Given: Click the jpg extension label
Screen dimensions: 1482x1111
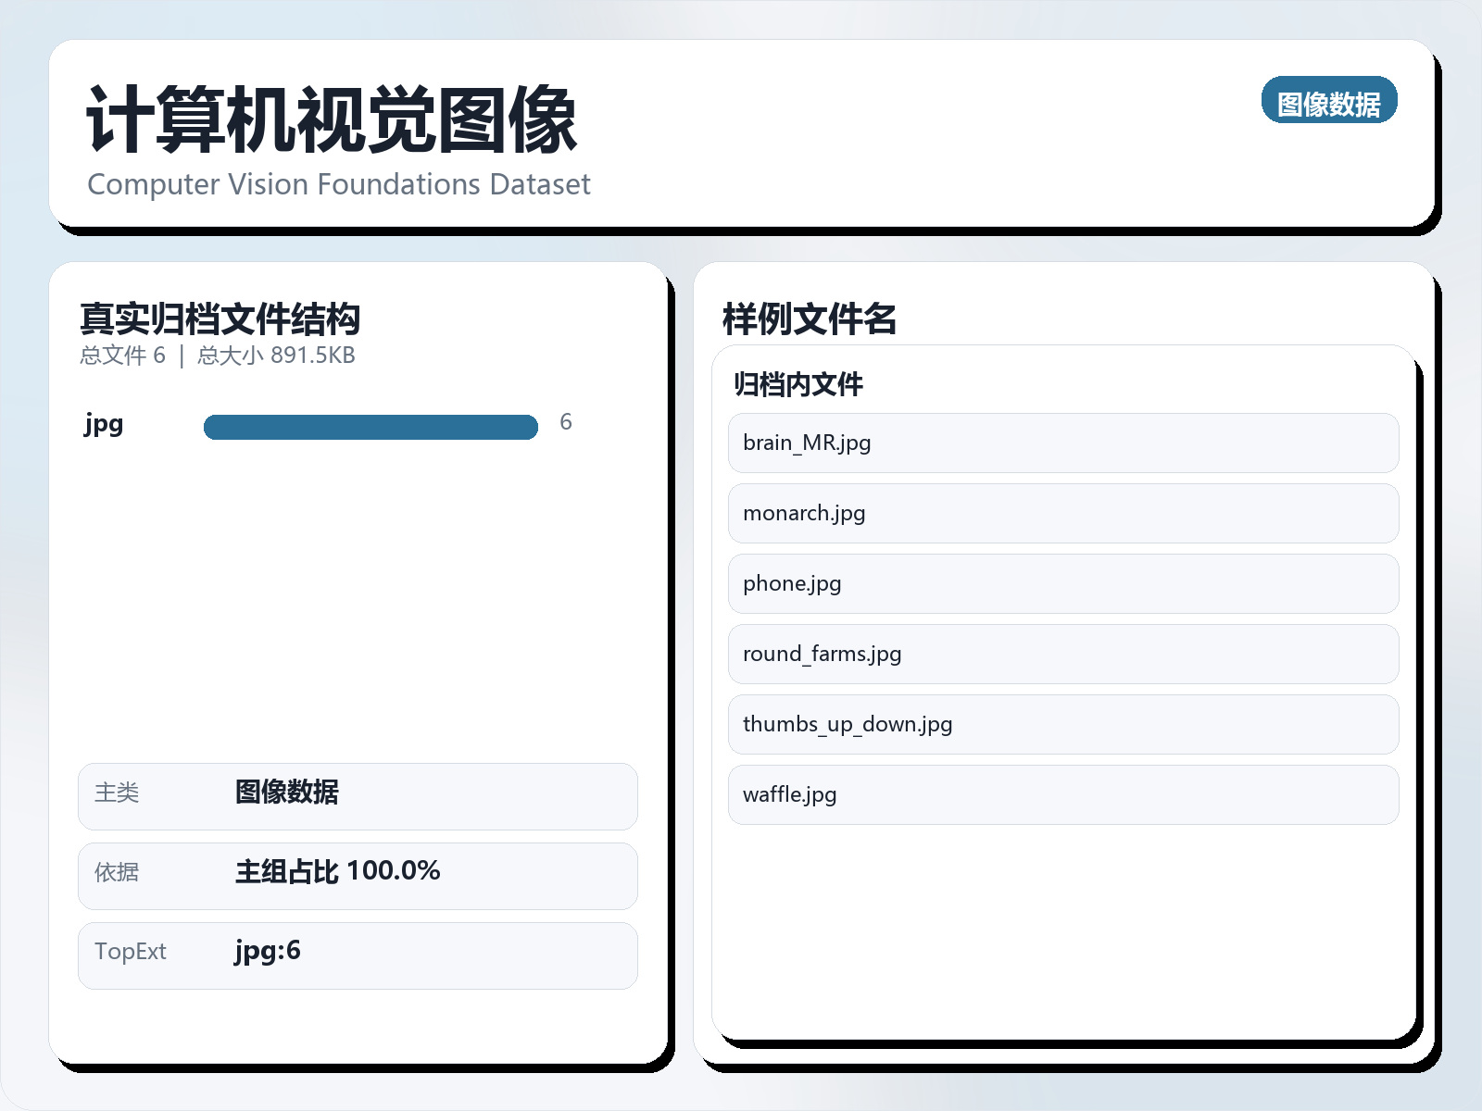Looking at the screenshot, I should [x=103, y=425].
